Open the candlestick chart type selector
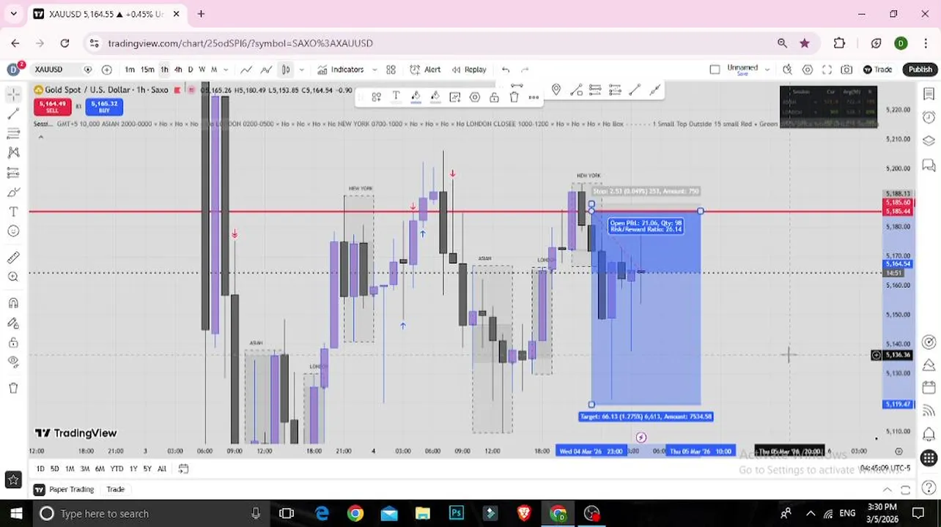941x527 pixels. point(286,70)
